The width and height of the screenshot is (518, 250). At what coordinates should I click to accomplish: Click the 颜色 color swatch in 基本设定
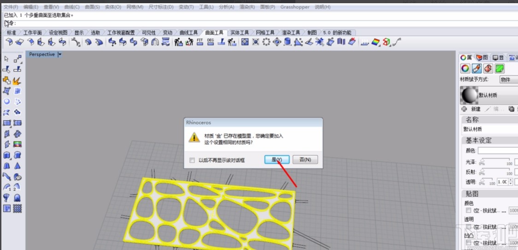coord(498,151)
